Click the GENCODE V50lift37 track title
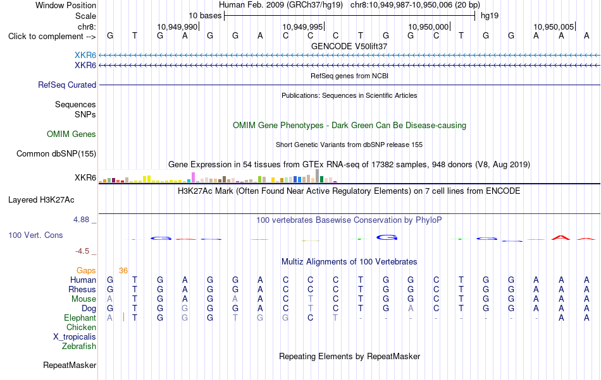This screenshot has width=601, height=380. click(349, 46)
